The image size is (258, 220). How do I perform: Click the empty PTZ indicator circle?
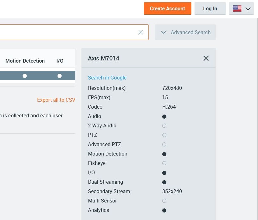(164, 135)
